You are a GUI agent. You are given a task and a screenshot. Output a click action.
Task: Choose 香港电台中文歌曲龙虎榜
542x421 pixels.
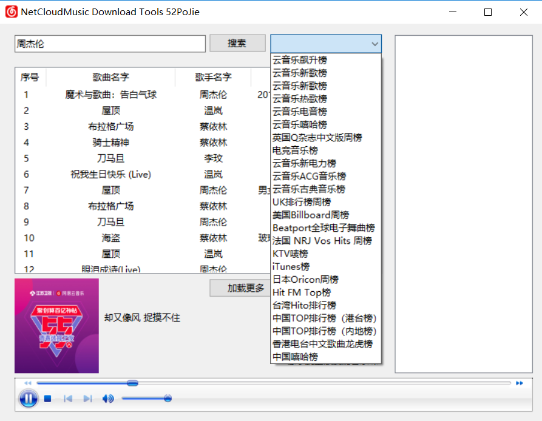click(325, 343)
